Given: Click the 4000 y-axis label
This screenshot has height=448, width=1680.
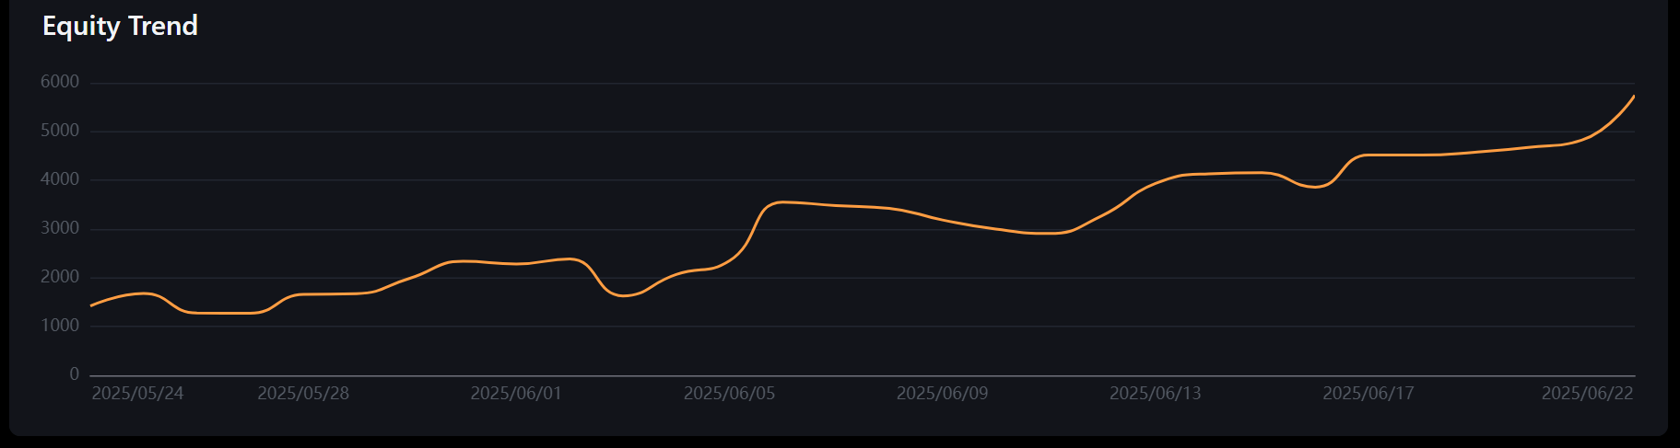Looking at the screenshot, I should (x=60, y=179).
